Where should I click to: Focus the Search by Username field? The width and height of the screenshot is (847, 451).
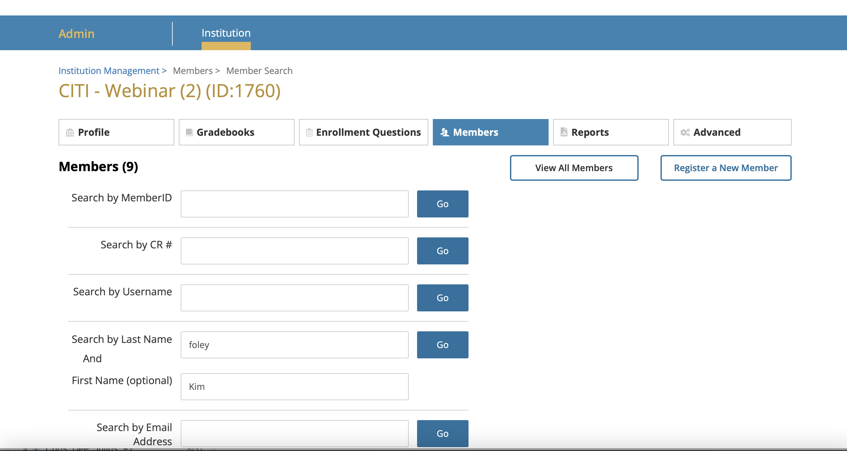coord(295,298)
